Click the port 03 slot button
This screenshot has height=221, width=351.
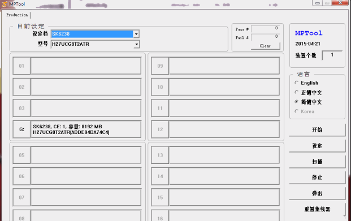[x=21, y=108]
